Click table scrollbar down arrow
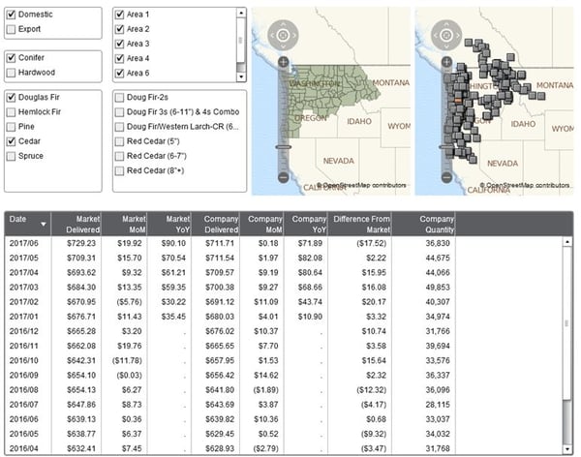 pyautogui.click(x=566, y=449)
